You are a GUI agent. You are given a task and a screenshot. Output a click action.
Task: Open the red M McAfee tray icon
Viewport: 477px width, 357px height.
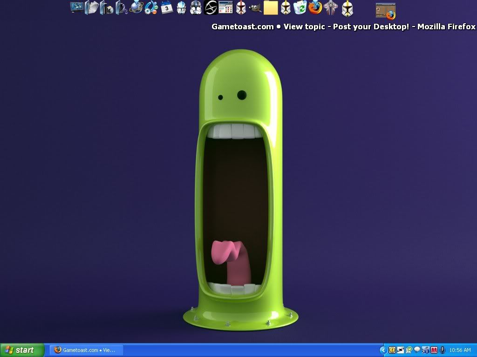(x=434, y=350)
